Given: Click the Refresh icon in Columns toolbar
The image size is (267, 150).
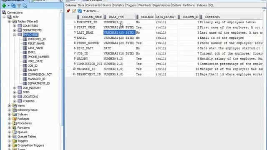Looking at the screenshot, I should 80,11.
